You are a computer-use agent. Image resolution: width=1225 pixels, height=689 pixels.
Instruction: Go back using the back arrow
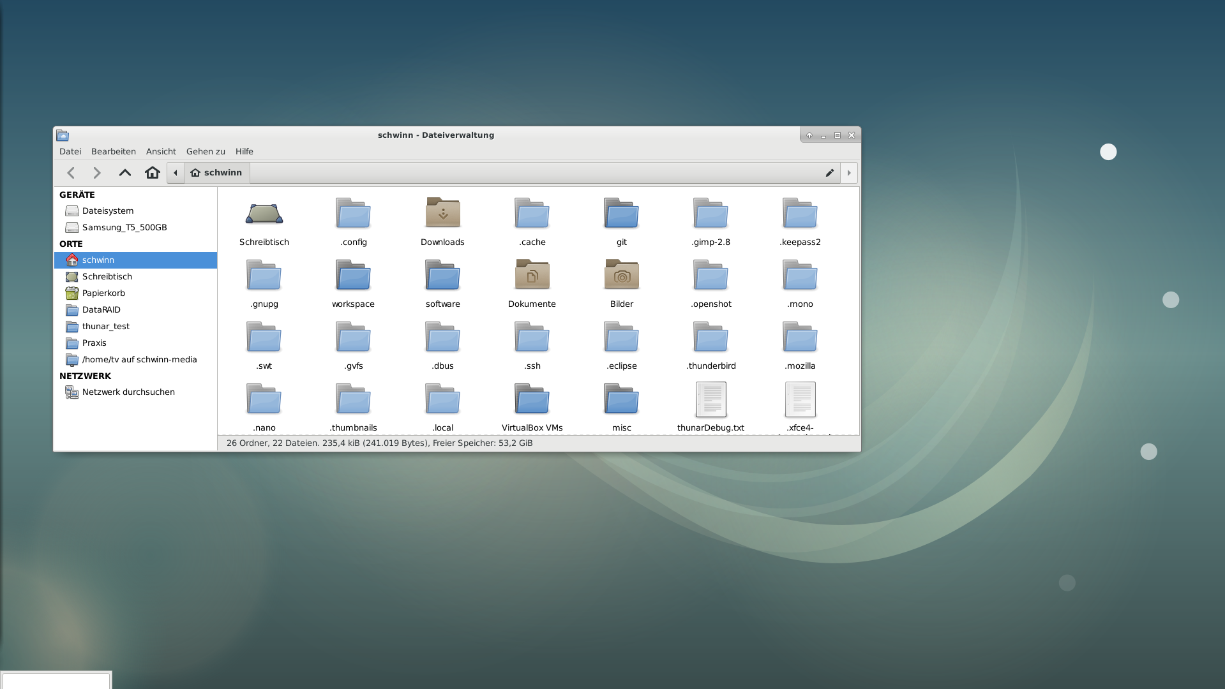[71, 173]
